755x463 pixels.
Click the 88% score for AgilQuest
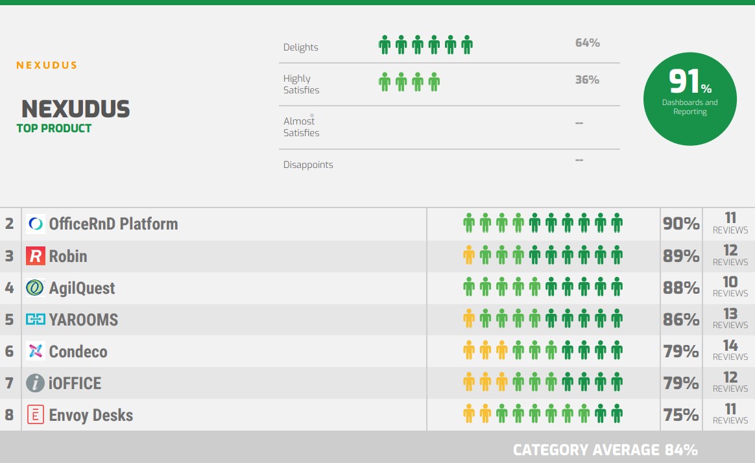(x=681, y=287)
